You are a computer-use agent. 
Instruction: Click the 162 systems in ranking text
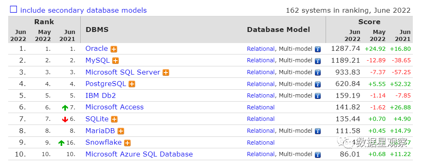[x=348, y=11]
